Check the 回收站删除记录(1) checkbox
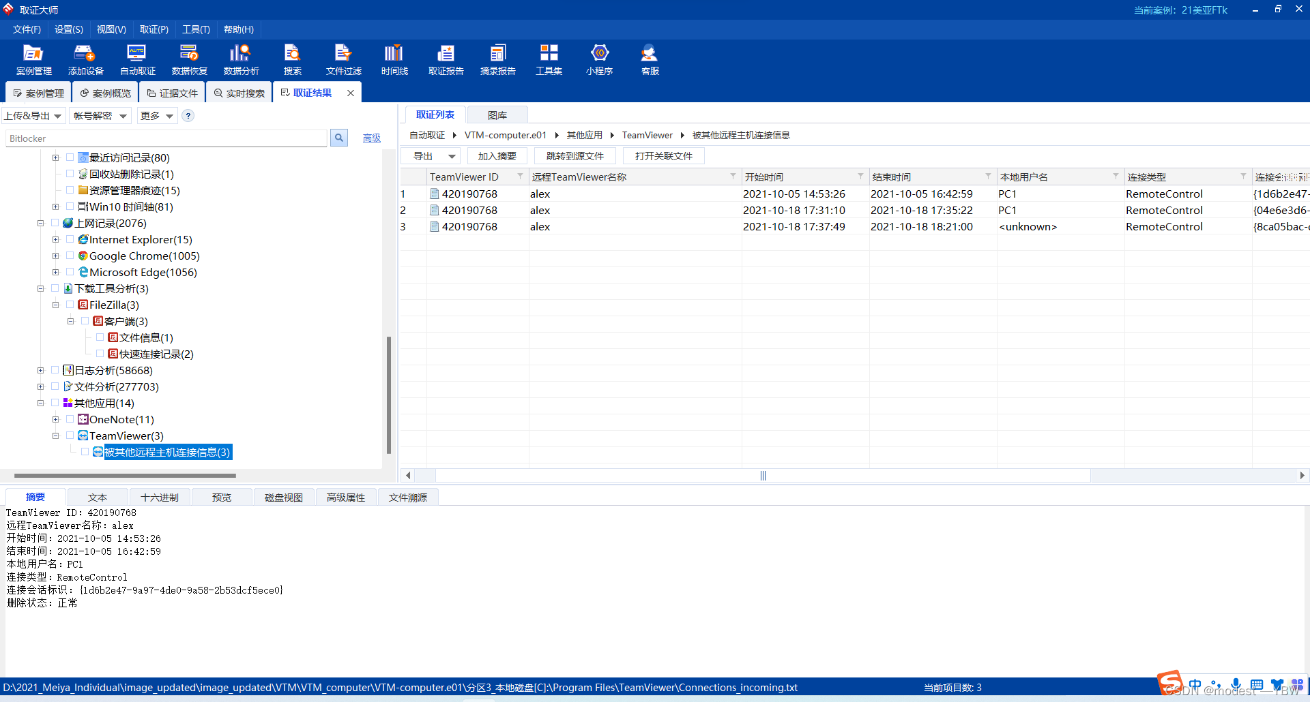Screen dimensions: 1310x702 tap(70, 174)
